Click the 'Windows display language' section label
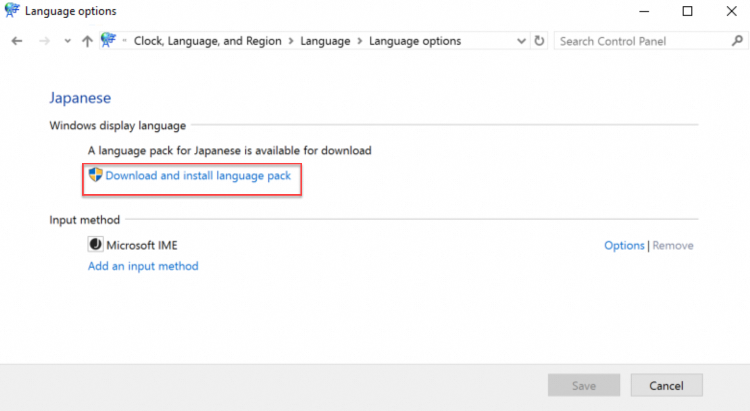The height and width of the screenshot is (411, 750). [118, 125]
